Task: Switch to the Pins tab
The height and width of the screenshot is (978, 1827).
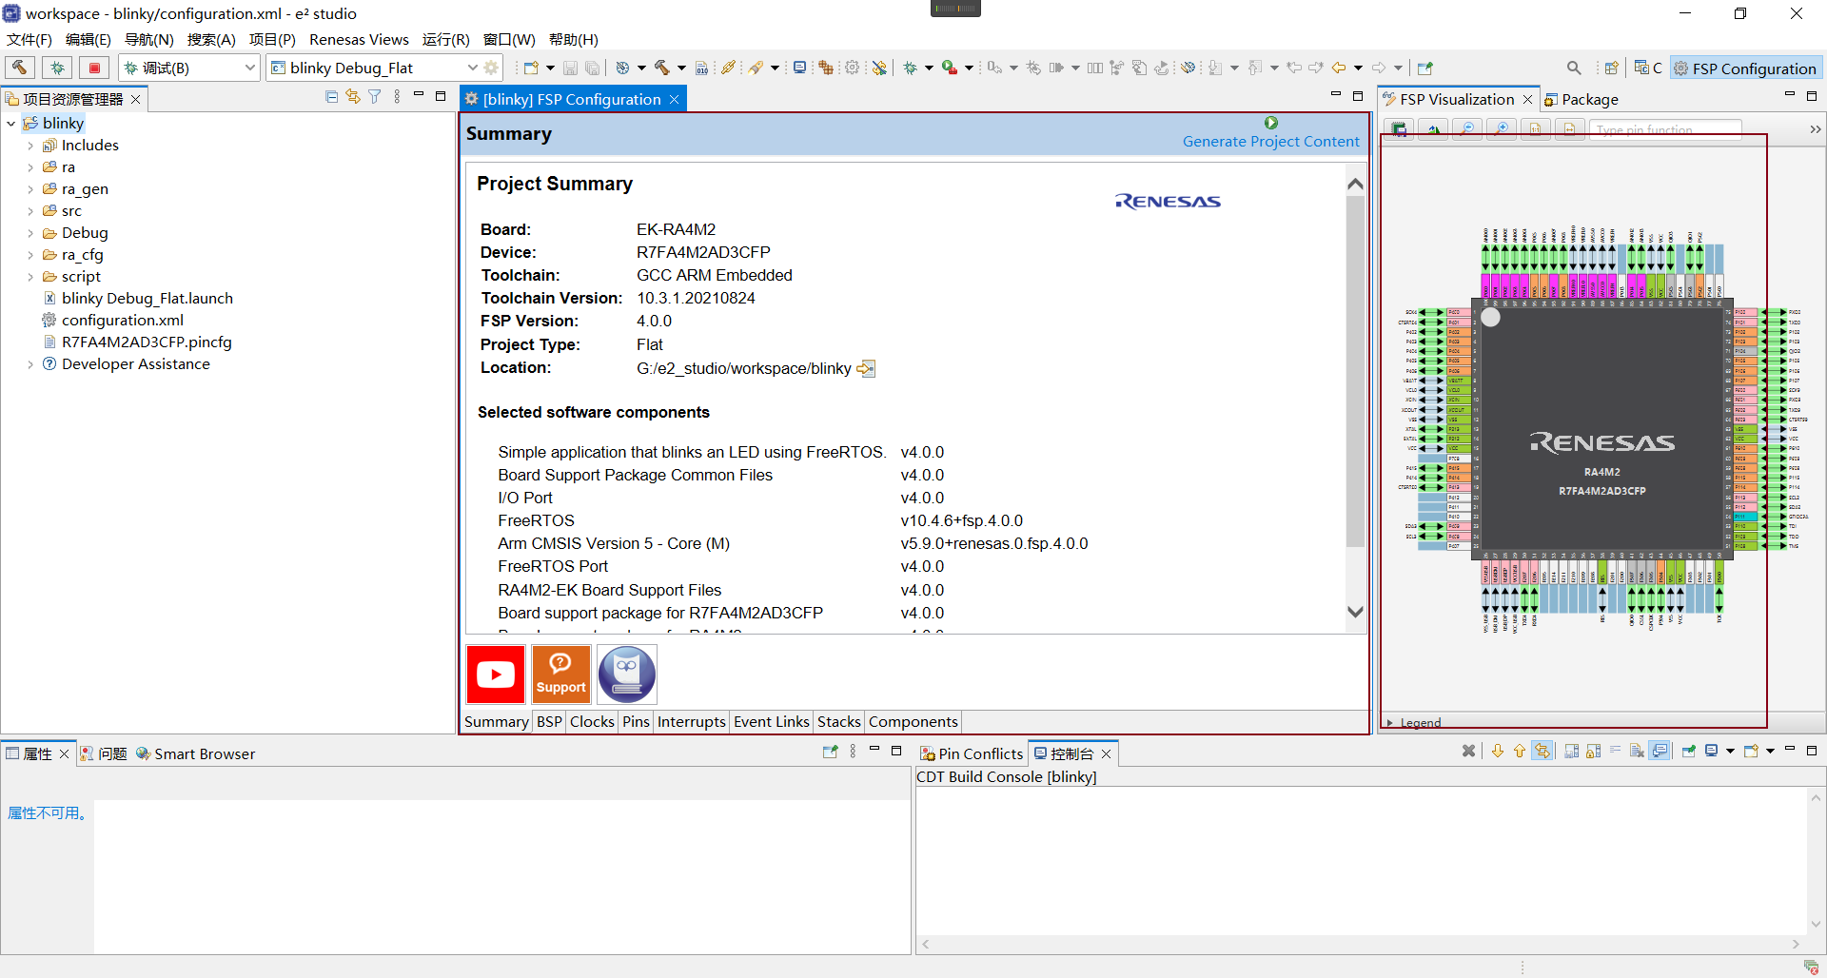Action: pos(636,722)
